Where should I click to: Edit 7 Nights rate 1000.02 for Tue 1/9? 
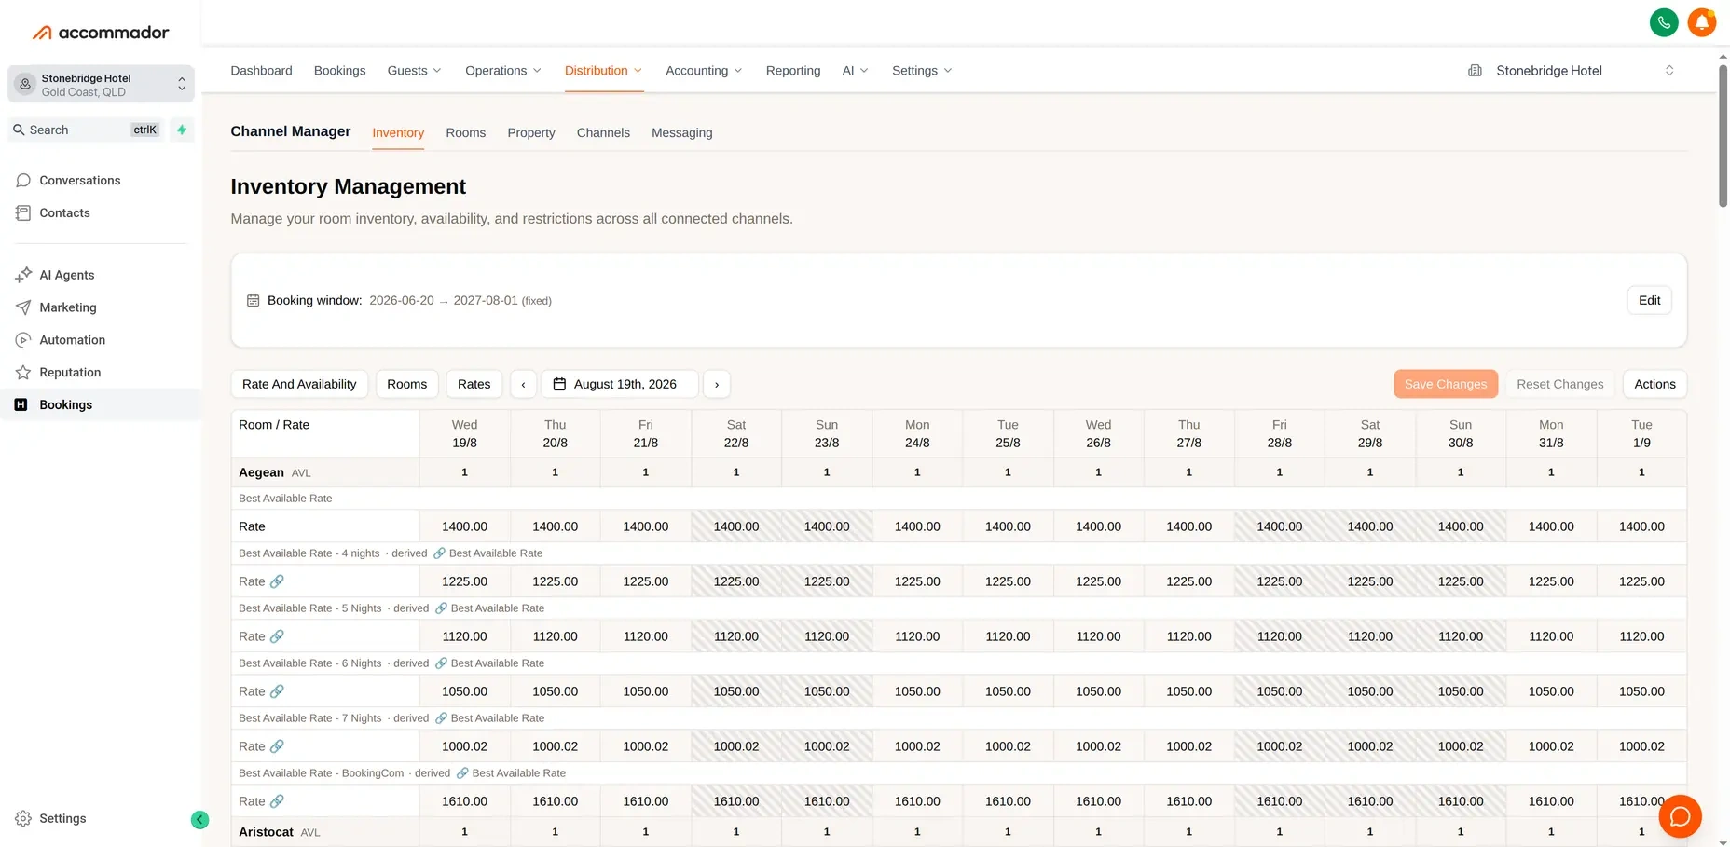click(x=1641, y=746)
